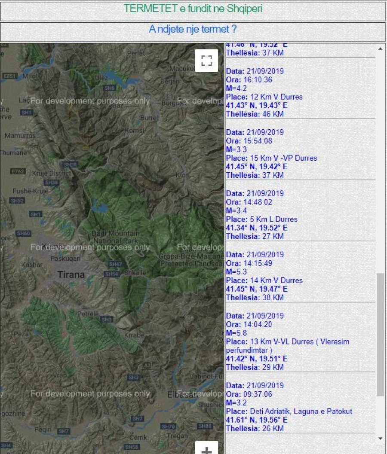Click the magnitude 'M=5.3' value
387x454 pixels.
pyautogui.click(x=236, y=271)
